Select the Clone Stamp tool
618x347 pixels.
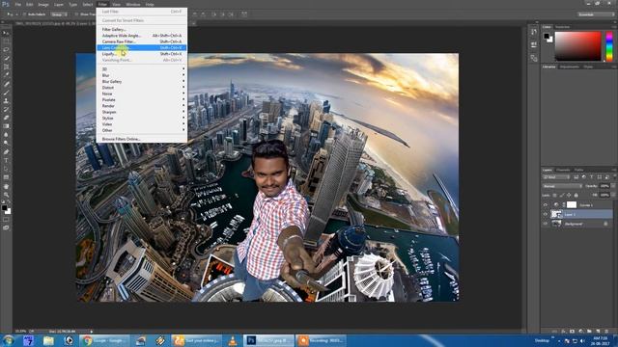click(x=6, y=100)
